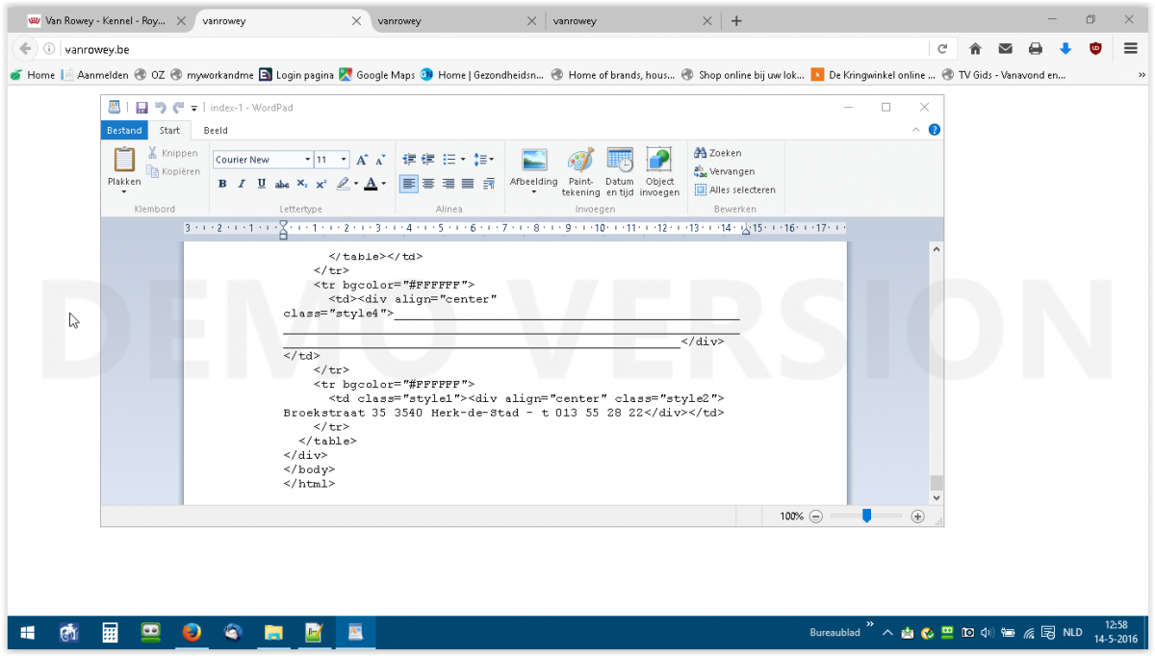Open the font color dropdown arrow

click(x=383, y=184)
